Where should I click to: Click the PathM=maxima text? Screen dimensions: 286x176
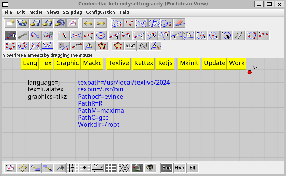point(101,111)
